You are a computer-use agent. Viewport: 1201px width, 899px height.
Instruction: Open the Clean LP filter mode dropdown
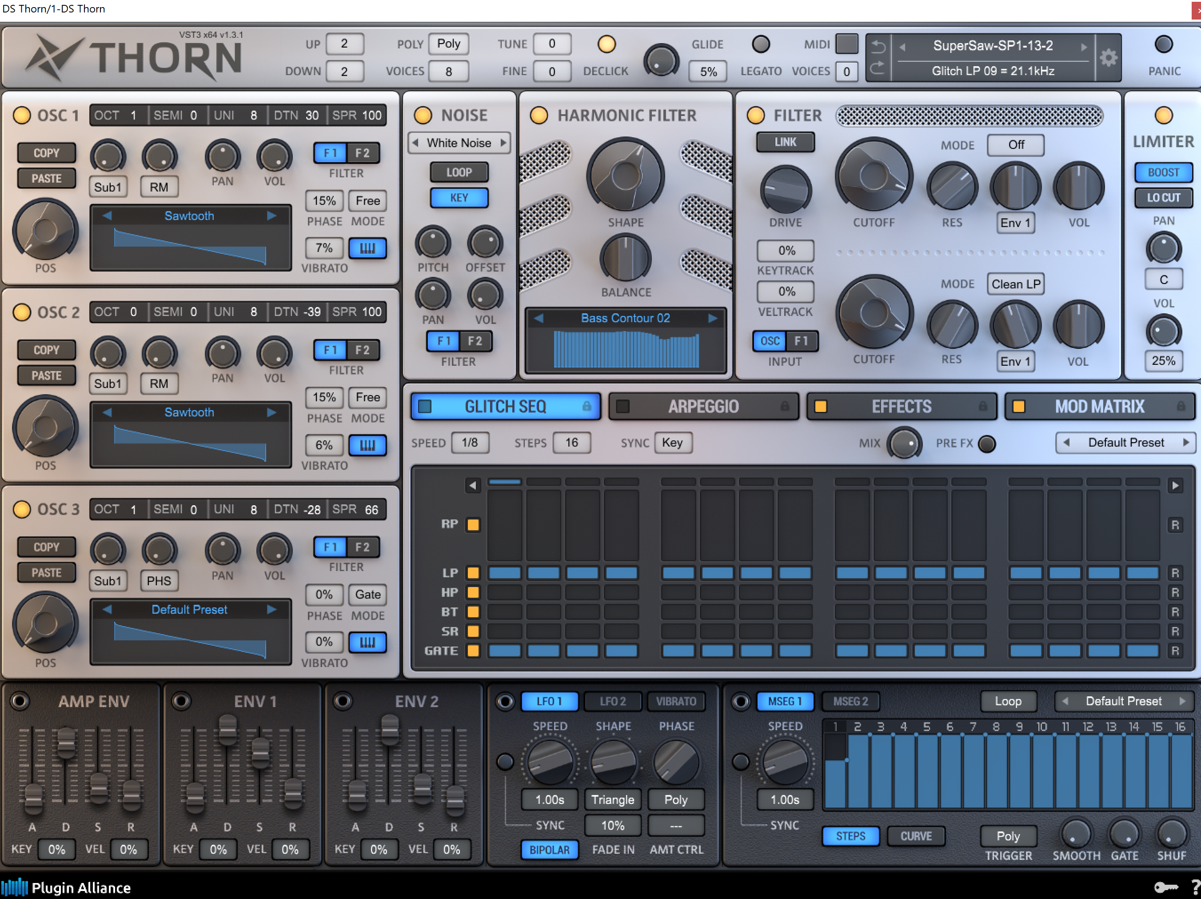[1015, 284]
